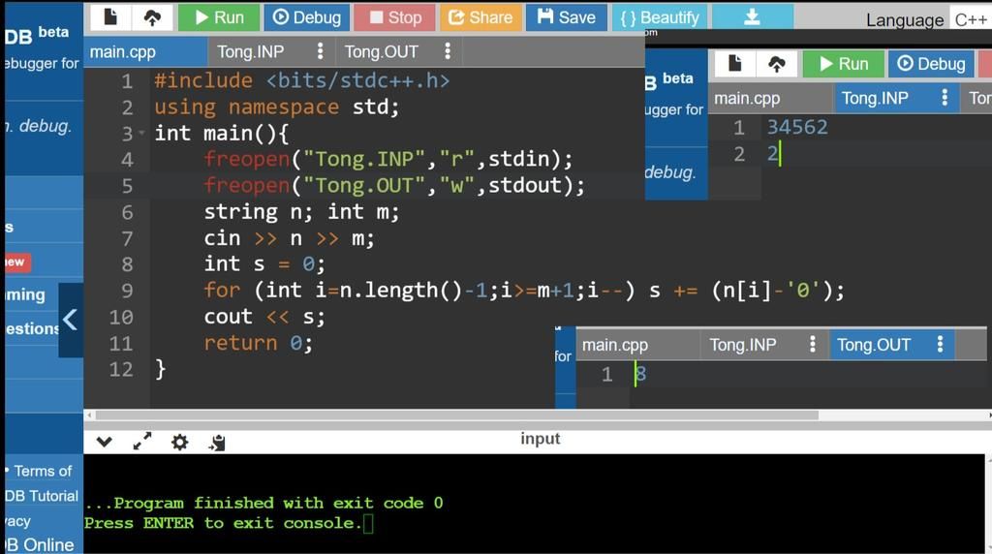
Task: Click the new file icon in main toolbar
Action: tap(110, 17)
